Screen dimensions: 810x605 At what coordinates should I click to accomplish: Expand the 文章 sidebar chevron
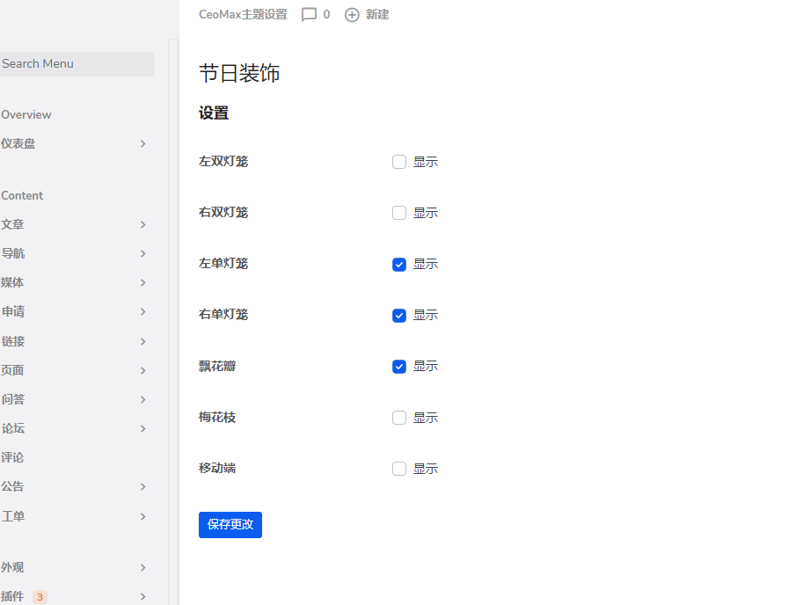click(x=143, y=224)
